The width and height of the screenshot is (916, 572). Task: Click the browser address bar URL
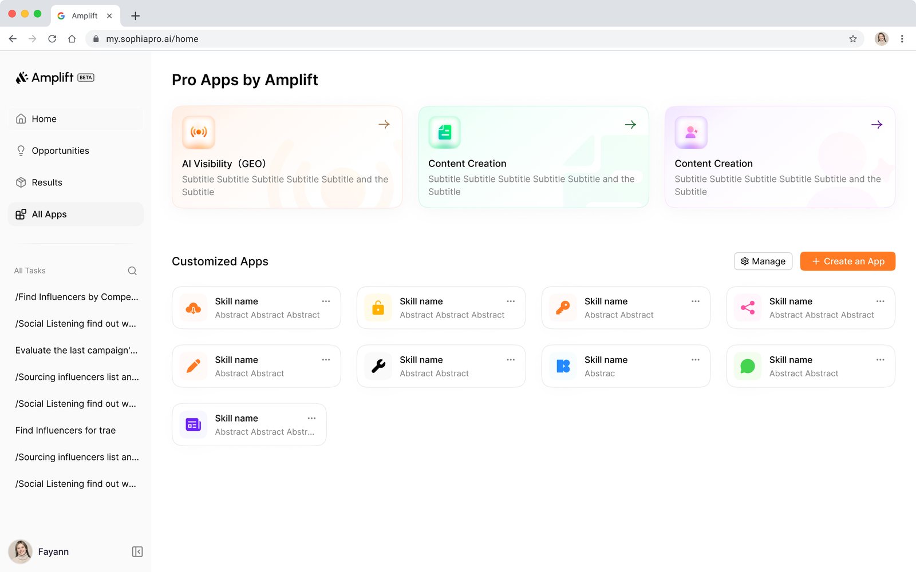coord(152,39)
